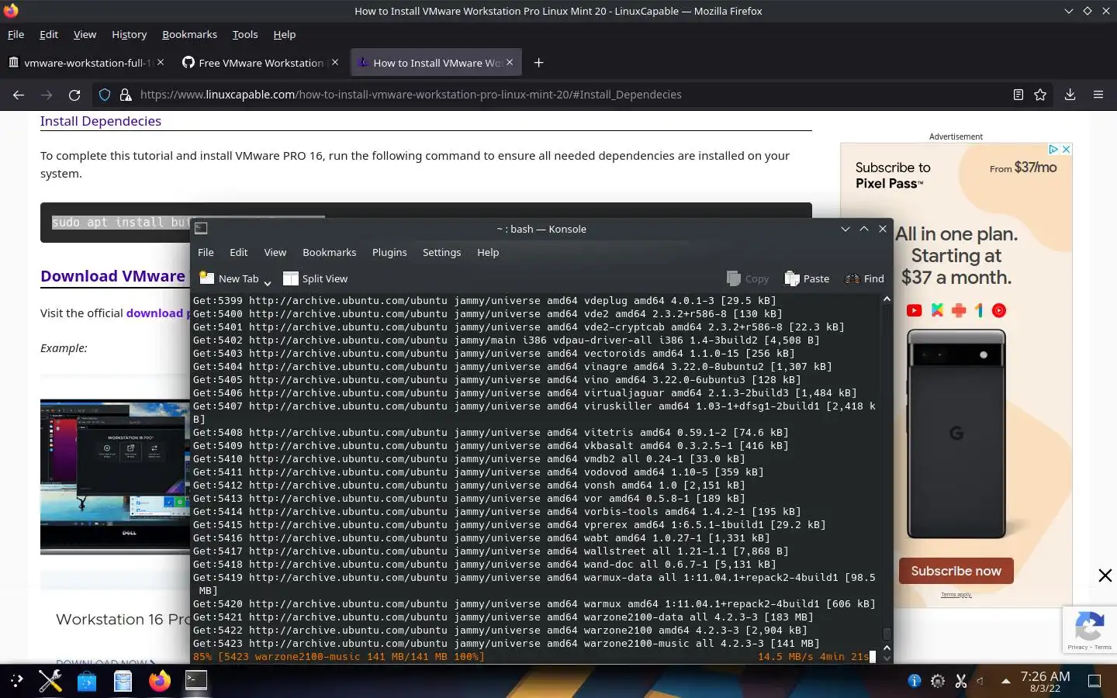Open the Konsole Settings menu
Viewport: 1117px width, 698px height.
click(441, 252)
